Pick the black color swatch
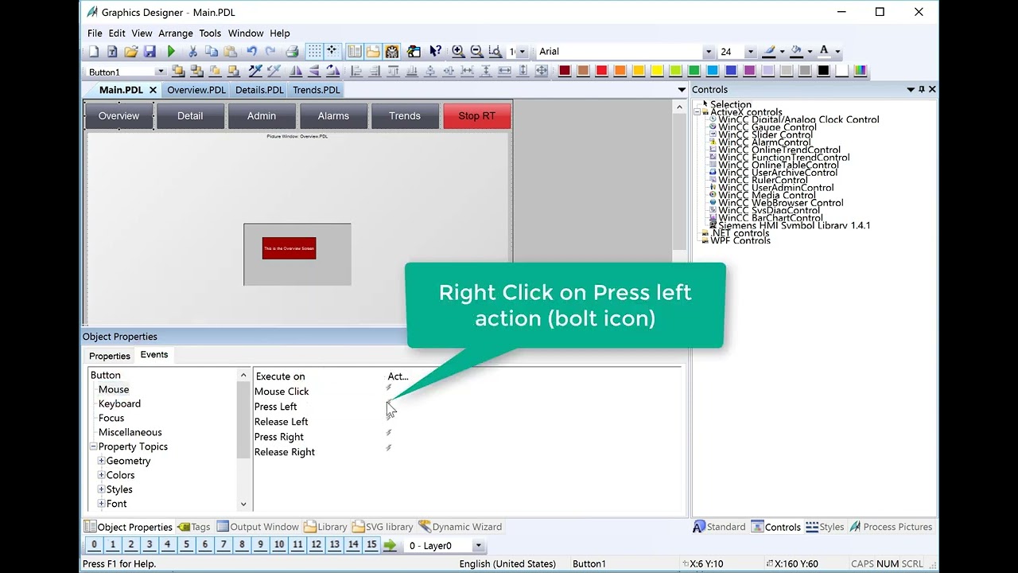The image size is (1018, 573). tap(823, 71)
